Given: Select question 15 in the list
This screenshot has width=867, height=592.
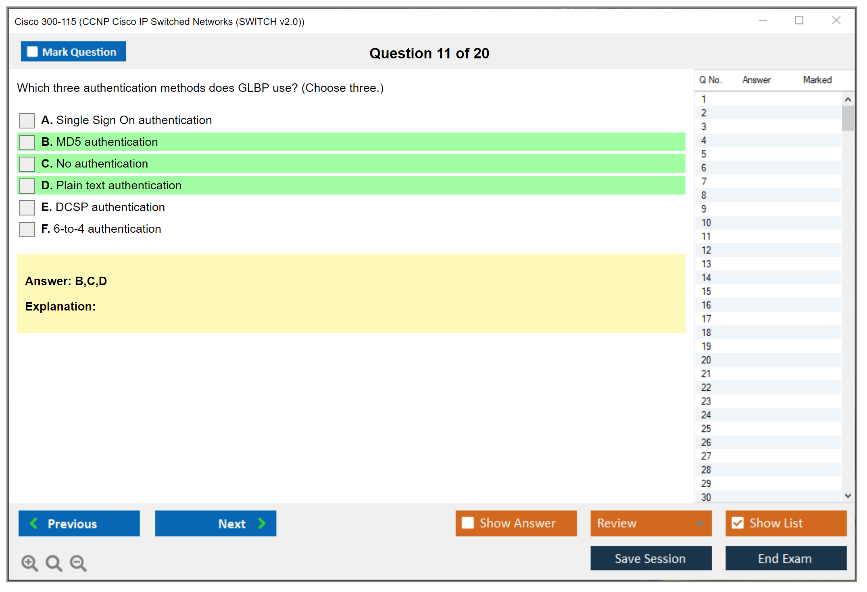Looking at the screenshot, I should click(x=706, y=291).
